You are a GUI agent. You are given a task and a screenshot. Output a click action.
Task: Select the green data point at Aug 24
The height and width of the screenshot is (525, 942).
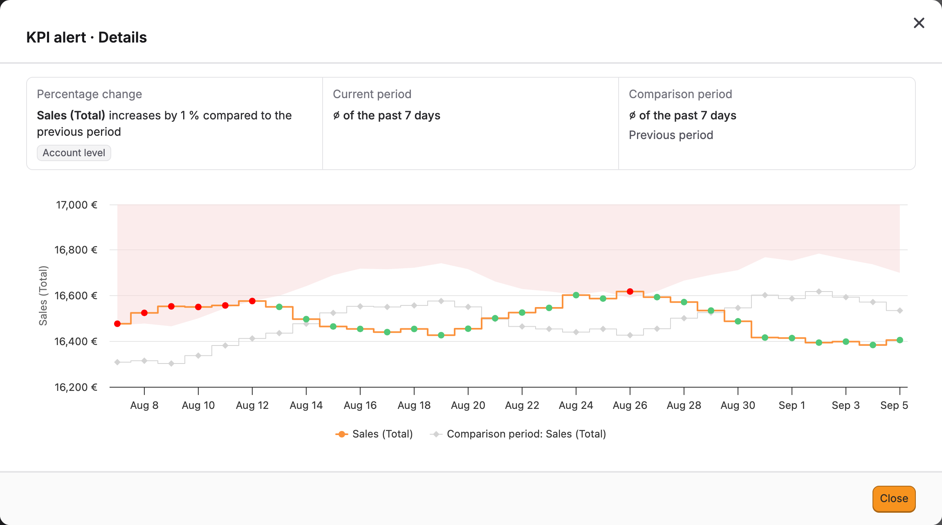pos(576,295)
